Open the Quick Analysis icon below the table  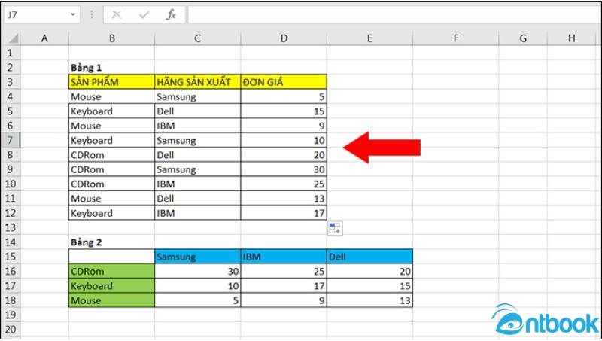[x=335, y=228]
